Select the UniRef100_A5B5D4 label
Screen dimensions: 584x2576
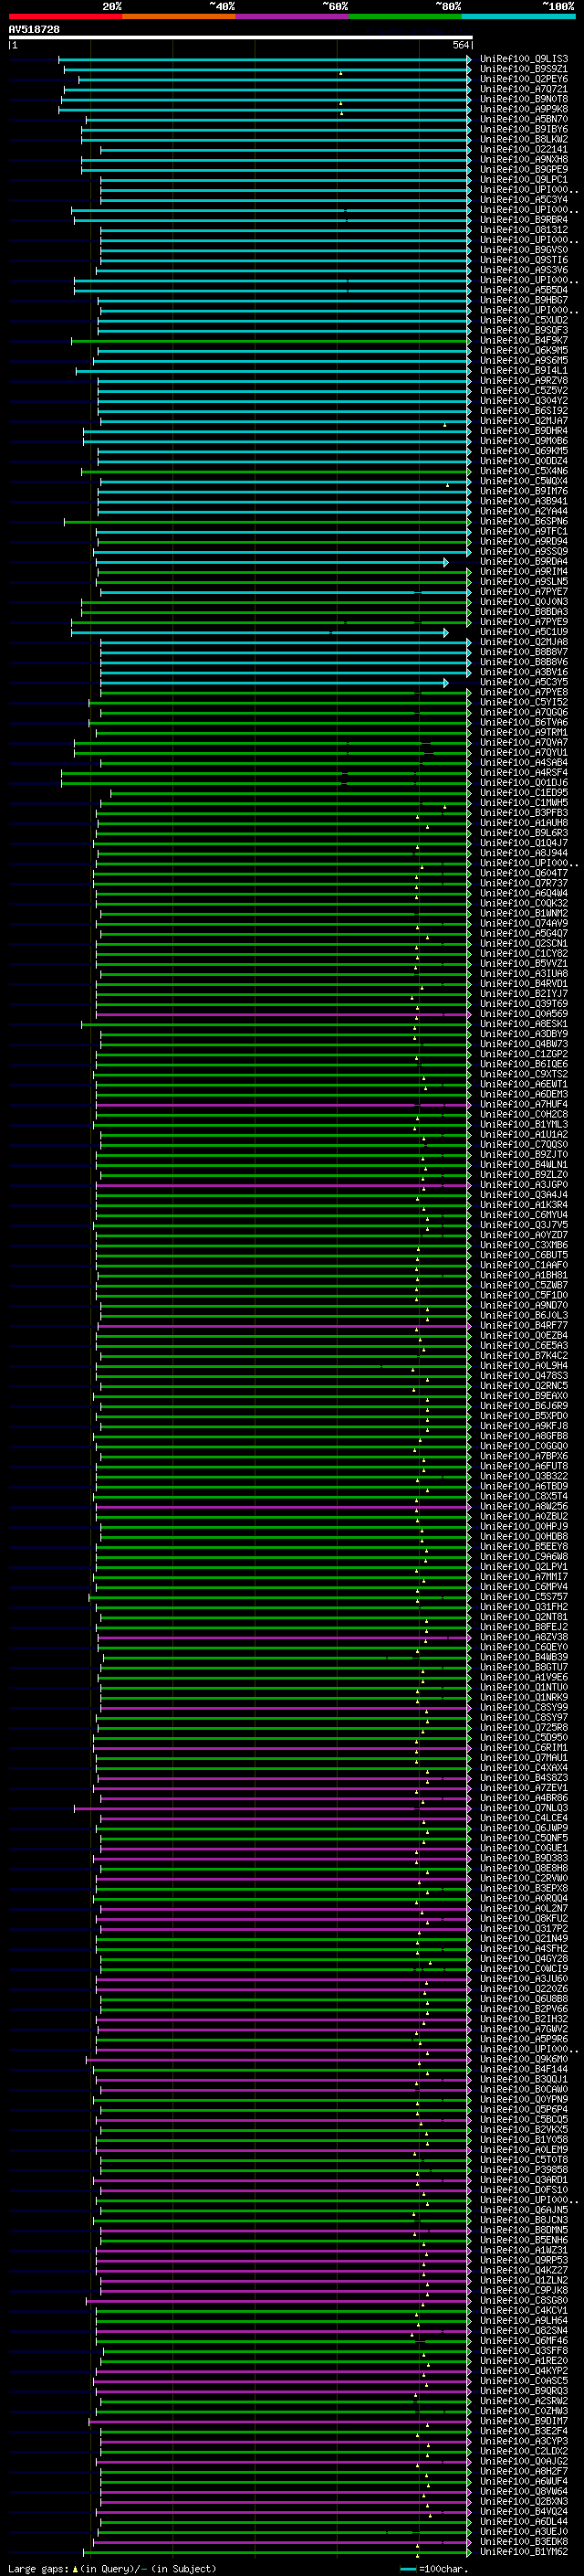pos(524,290)
